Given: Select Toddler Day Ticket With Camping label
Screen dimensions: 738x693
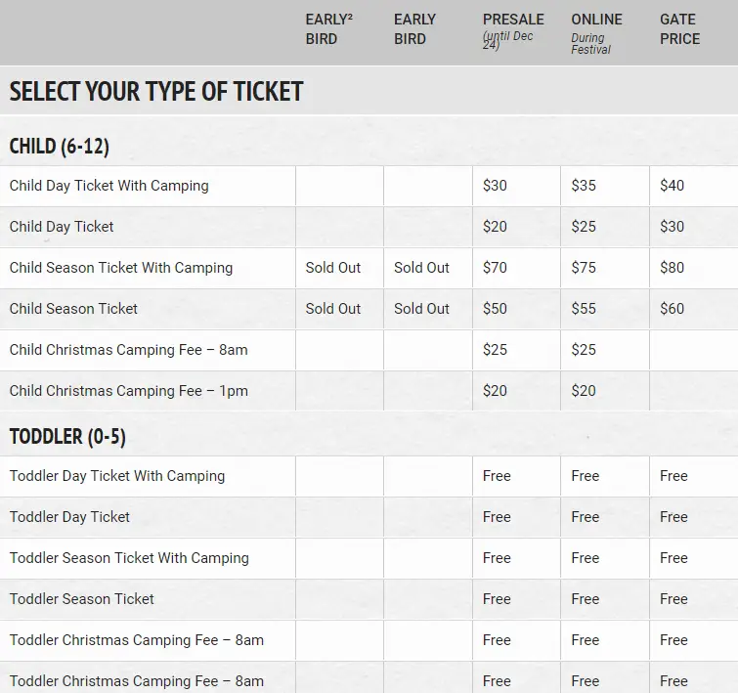Looking at the screenshot, I should pyautogui.click(x=117, y=476).
